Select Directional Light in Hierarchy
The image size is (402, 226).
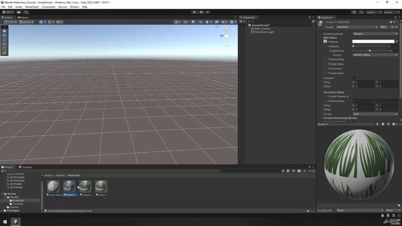coord(264,32)
